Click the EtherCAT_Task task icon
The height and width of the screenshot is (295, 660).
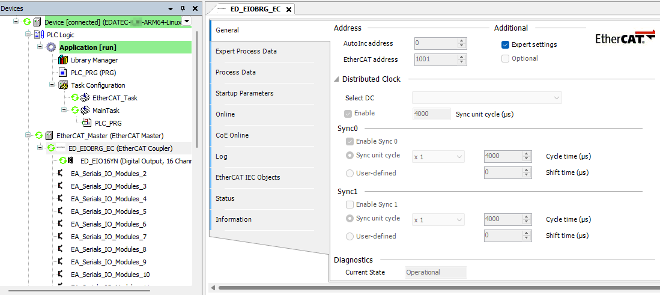click(x=85, y=98)
